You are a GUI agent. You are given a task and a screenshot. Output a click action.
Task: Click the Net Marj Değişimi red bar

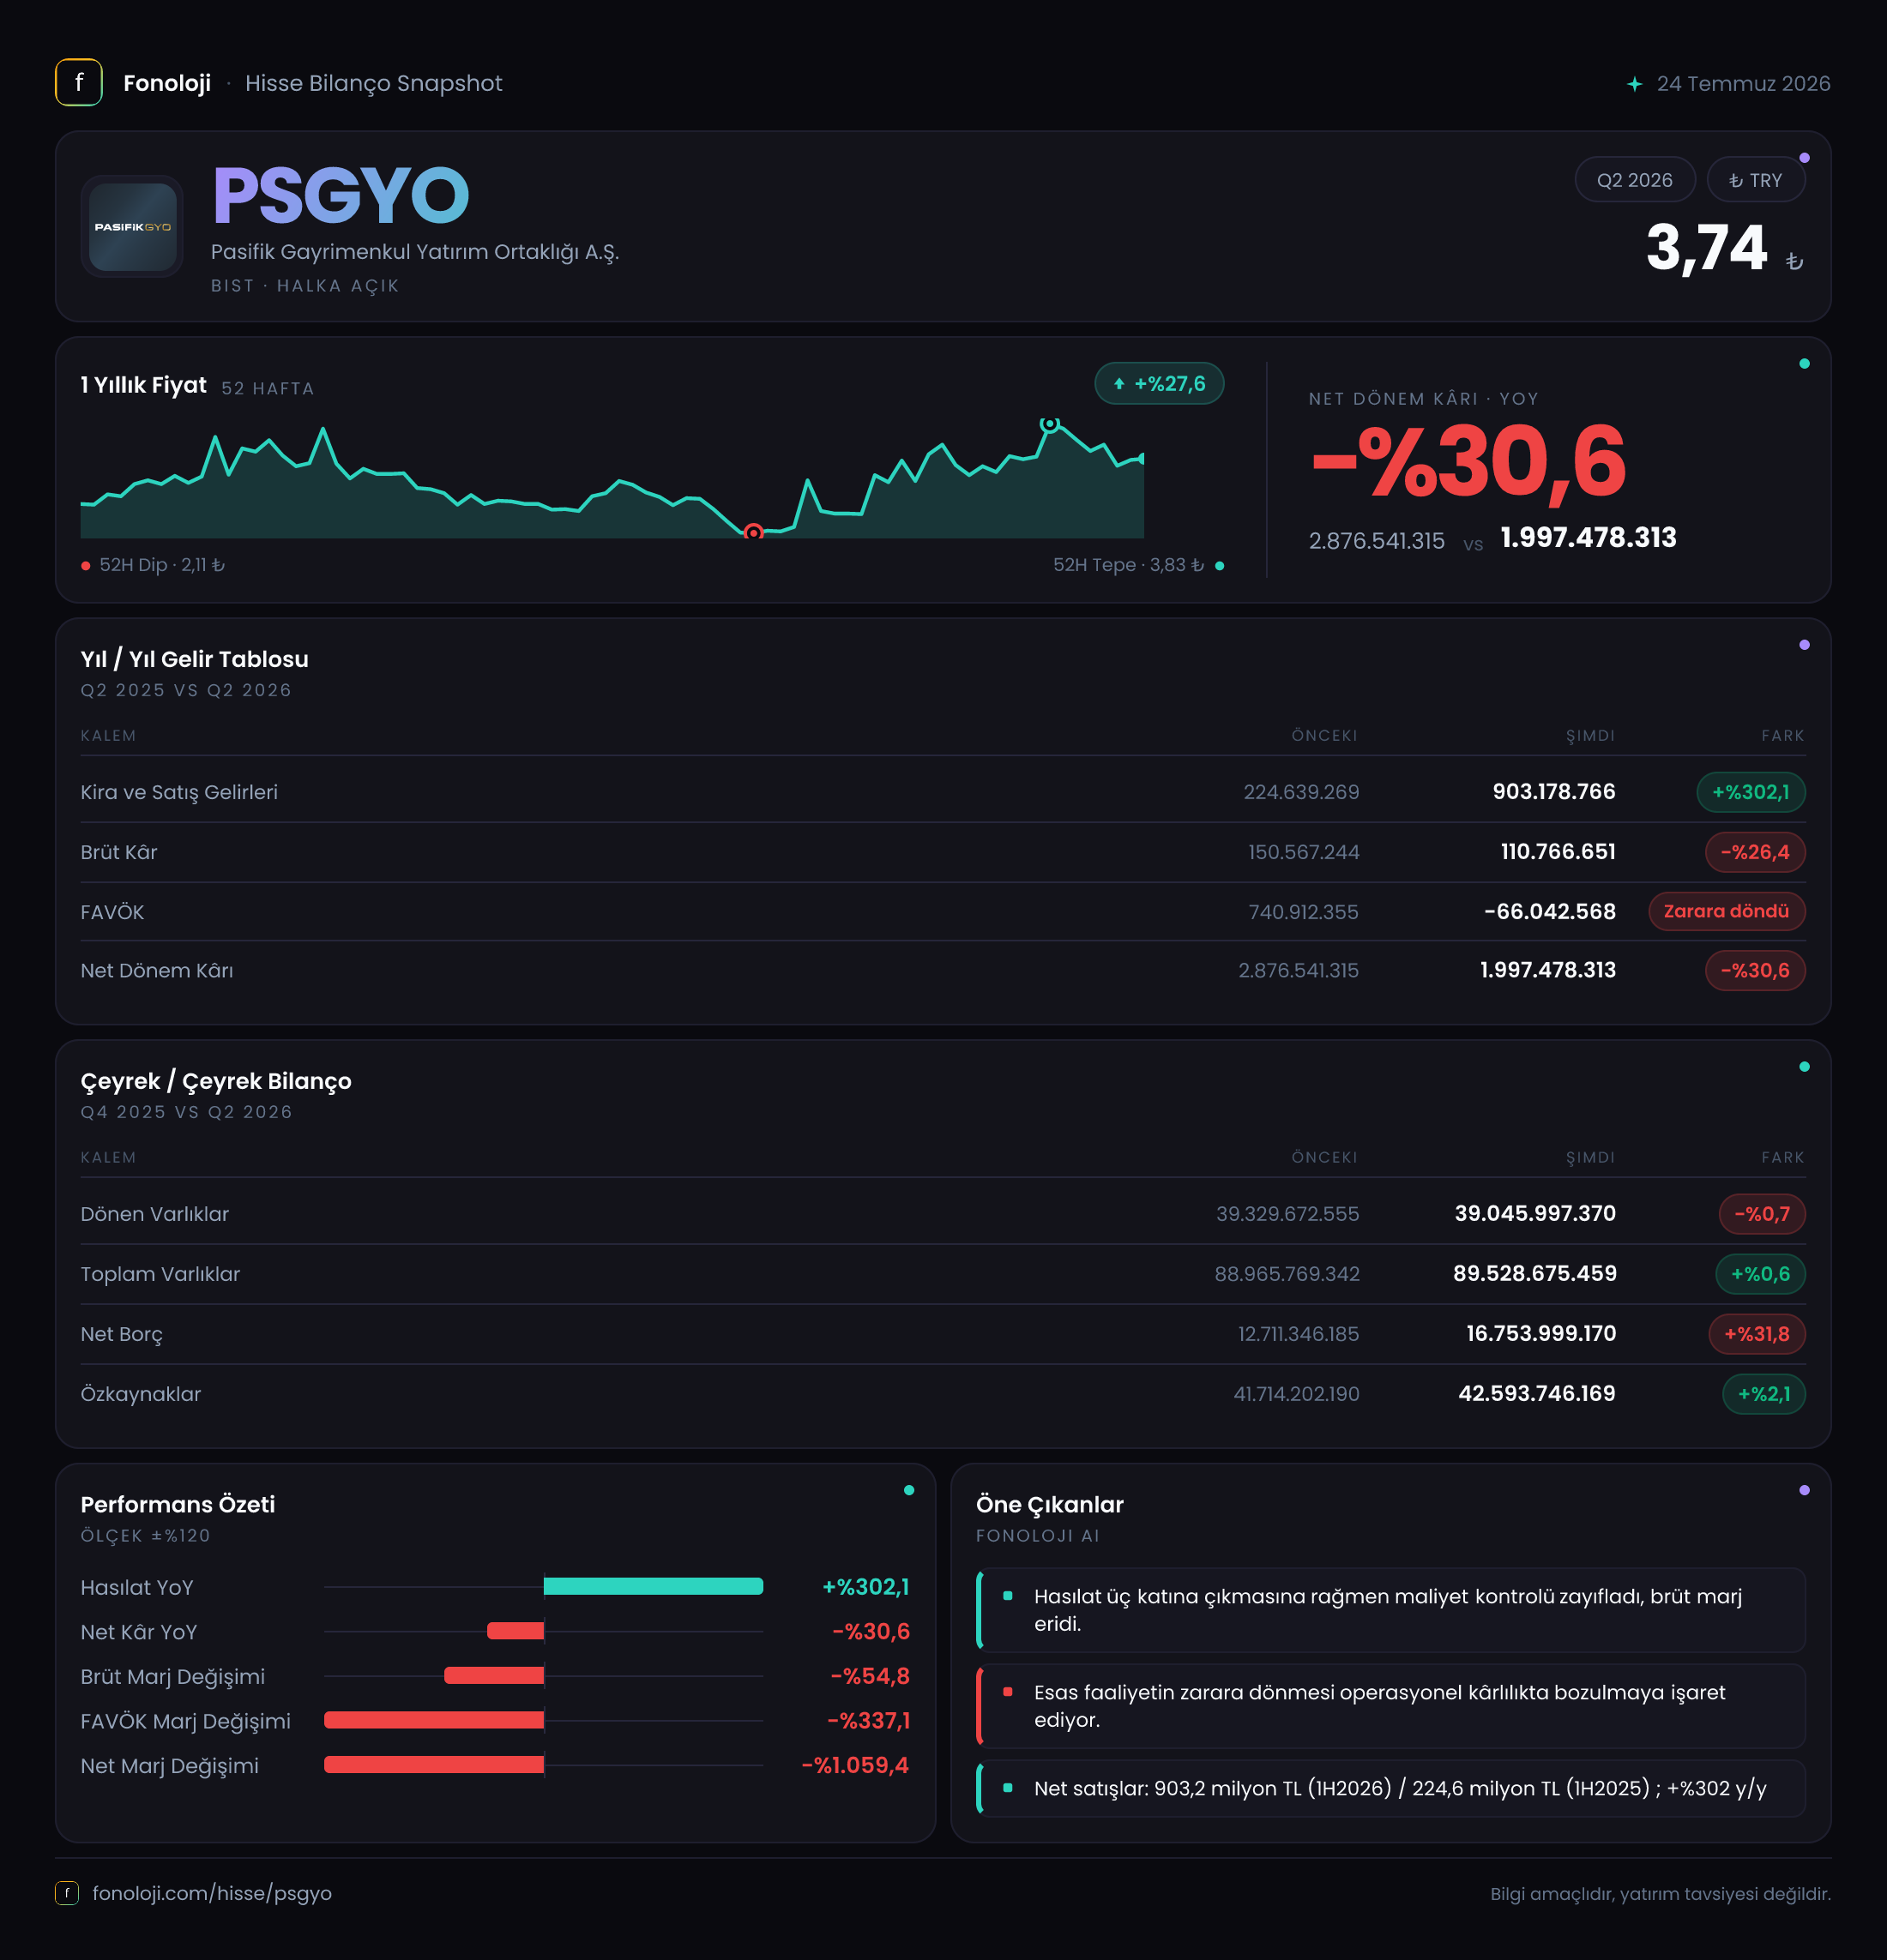[434, 1764]
